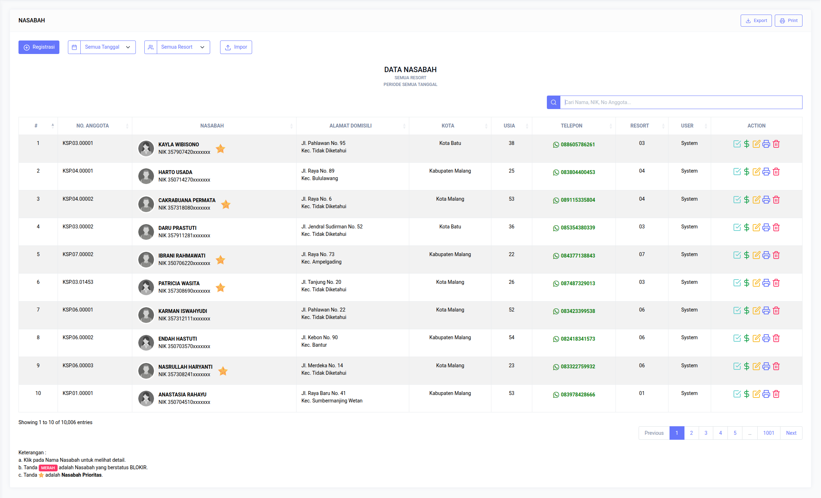The width and height of the screenshot is (821, 498).
Task: Open the Semua Tanggal date dropdown
Action: click(107, 47)
